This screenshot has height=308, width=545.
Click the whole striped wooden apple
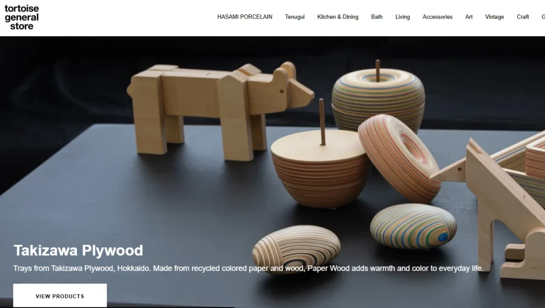point(378,98)
